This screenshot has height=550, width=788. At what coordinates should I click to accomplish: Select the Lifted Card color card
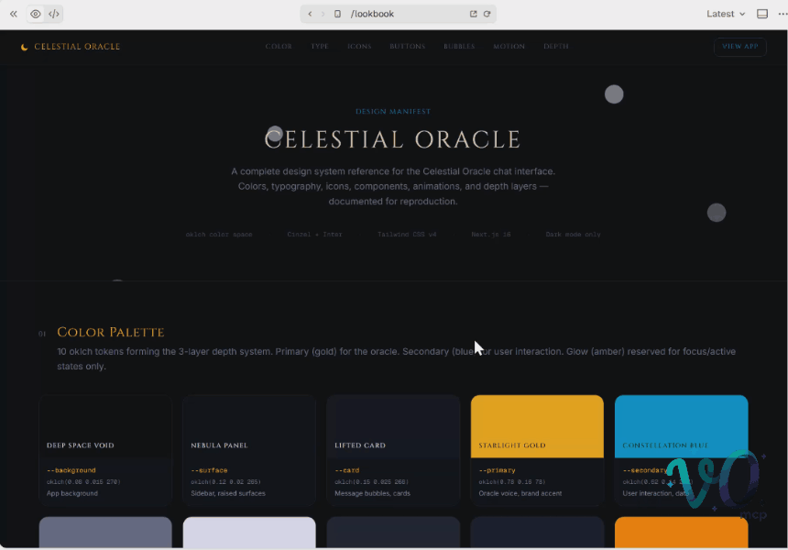tap(393, 450)
